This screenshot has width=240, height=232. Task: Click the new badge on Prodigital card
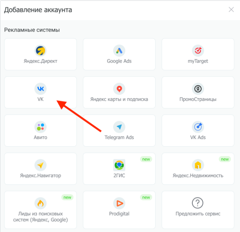click(146, 197)
